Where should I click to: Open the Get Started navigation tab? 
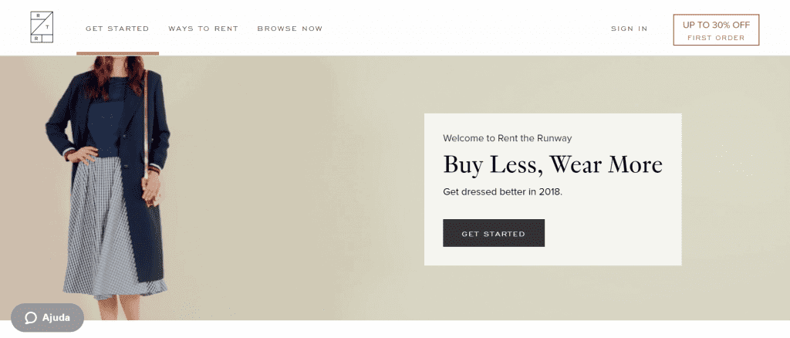click(x=117, y=29)
